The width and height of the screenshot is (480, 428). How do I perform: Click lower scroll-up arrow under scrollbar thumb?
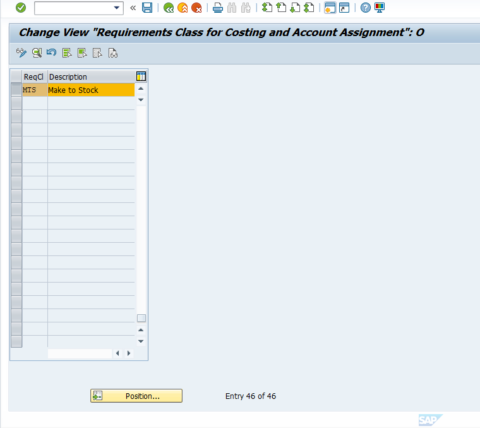tap(141, 330)
